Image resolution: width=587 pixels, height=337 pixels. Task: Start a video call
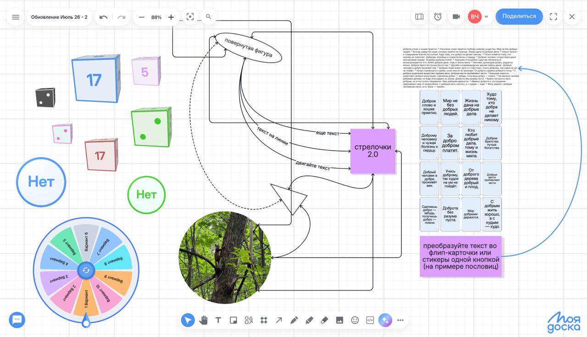tap(456, 17)
